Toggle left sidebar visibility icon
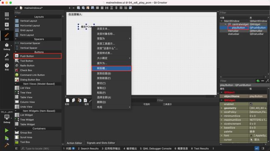The height and width of the screenshot is (151, 270). 17,148
